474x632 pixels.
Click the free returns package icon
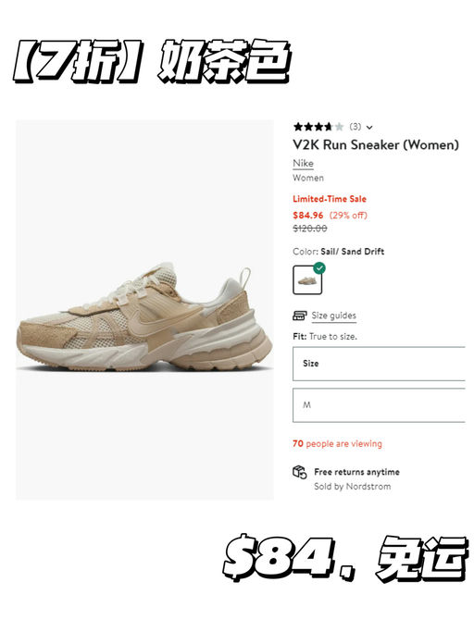(x=300, y=472)
